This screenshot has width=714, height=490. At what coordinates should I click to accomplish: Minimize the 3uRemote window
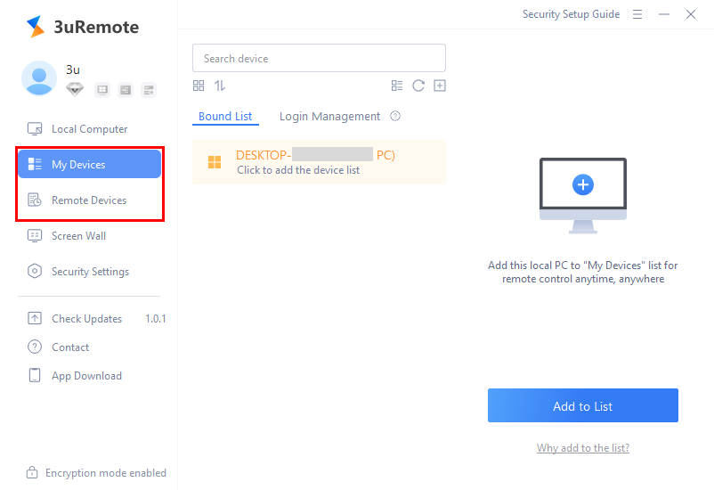(x=664, y=14)
